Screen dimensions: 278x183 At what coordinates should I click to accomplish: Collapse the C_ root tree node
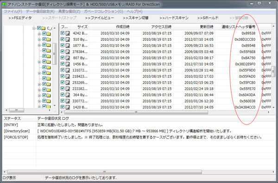(x=34, y=28)
